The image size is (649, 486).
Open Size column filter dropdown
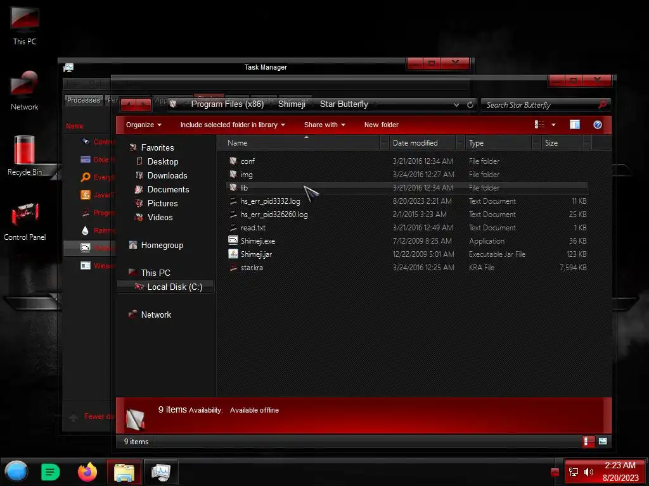pyautogui.click(x=587, y=143)
